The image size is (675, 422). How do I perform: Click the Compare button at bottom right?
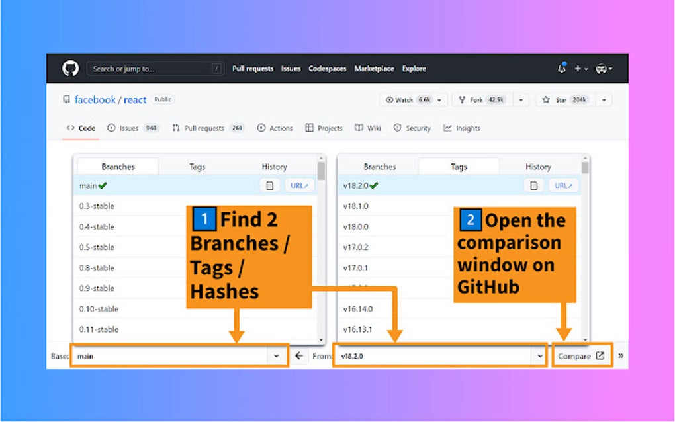(582, 355)
